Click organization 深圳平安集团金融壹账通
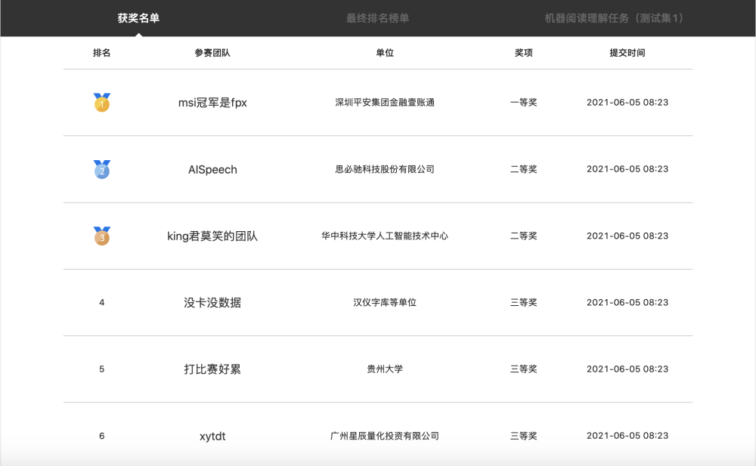Viewport: 756px width, 466px height. click(385, 102)
